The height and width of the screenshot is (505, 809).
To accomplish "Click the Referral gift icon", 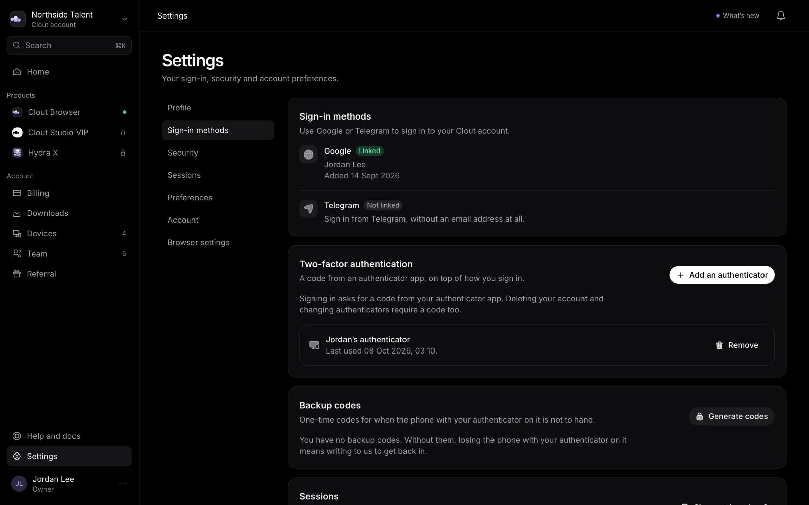I will pos(17,274).
